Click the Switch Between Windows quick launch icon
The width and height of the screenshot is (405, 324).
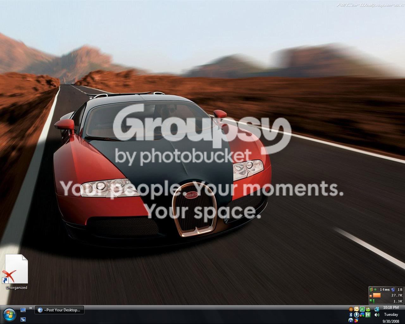pos(23,319)
